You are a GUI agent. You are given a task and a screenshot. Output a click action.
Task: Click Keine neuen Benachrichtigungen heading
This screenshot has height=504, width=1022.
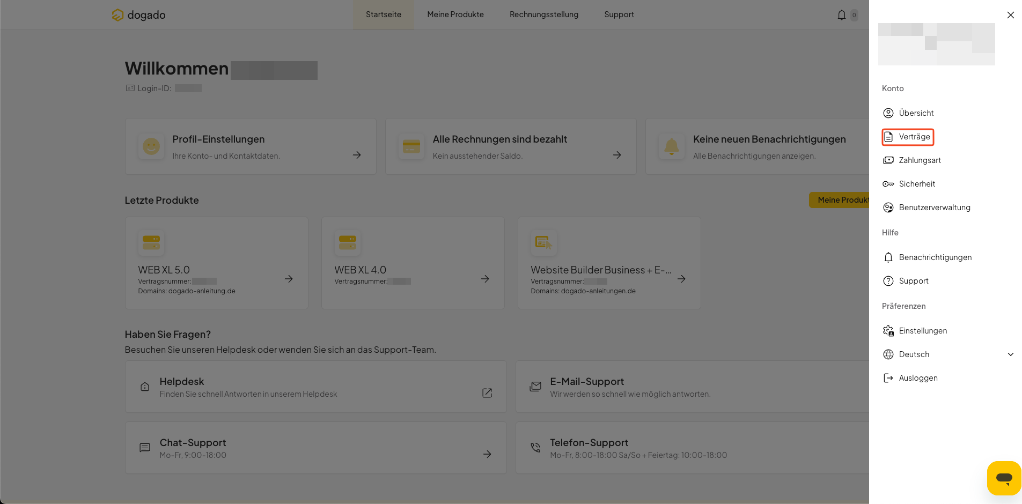click(769, 139)
